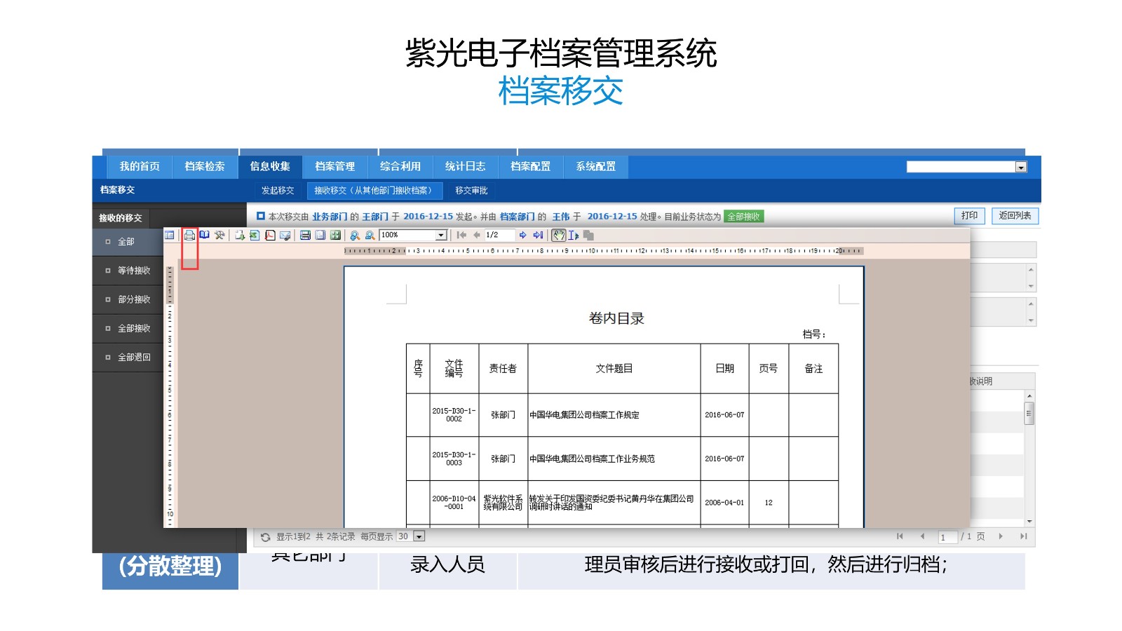Open 档案管理 tab

(x=335, y=166)
